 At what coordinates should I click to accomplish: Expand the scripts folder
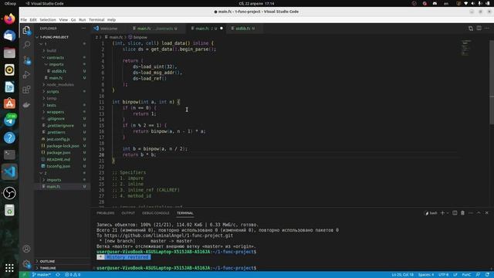pos(52,92)
